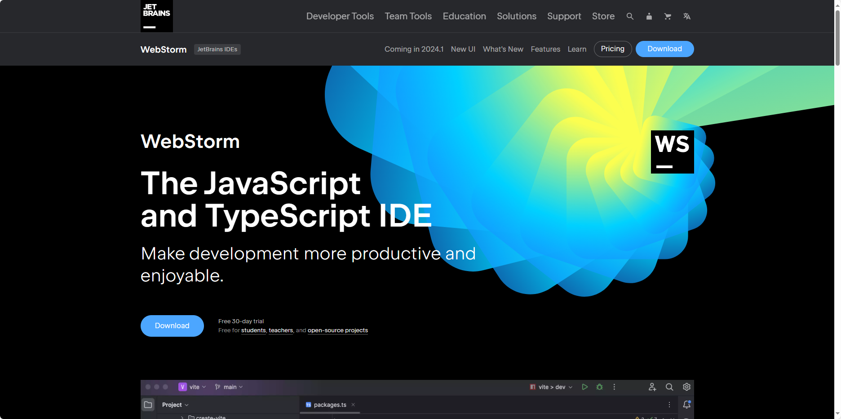Open the What's New page

tap(503, 49)
